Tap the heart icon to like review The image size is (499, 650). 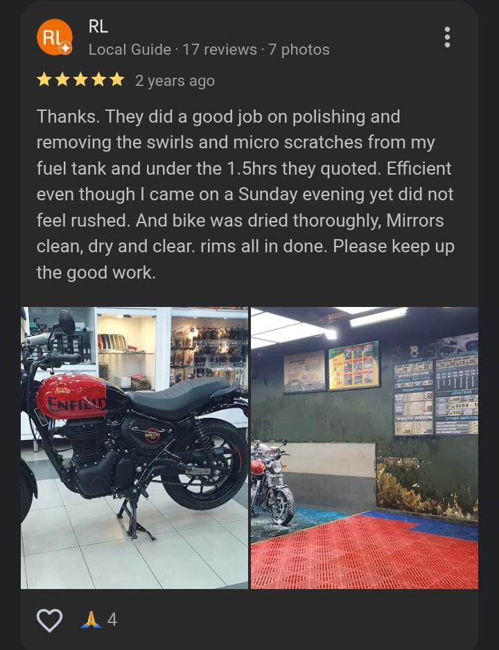[x=50, y=620]
